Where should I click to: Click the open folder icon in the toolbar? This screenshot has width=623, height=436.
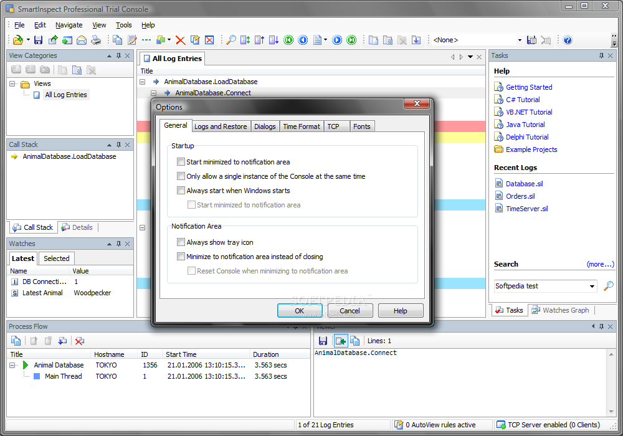[17, 40]
